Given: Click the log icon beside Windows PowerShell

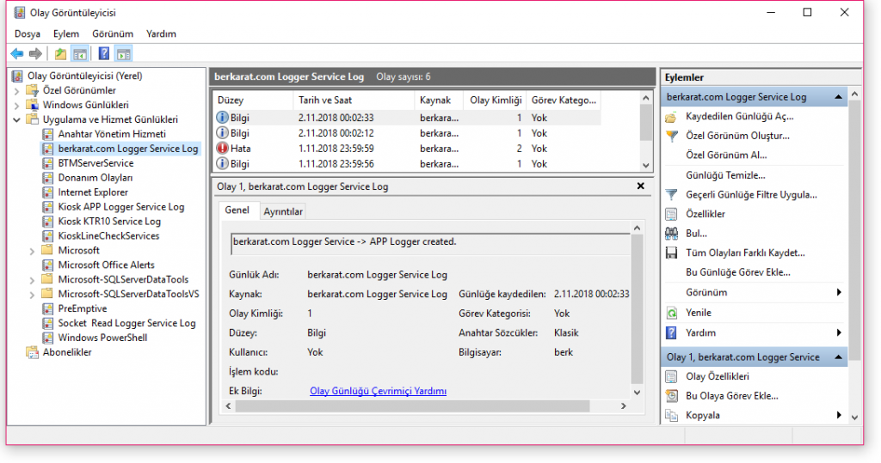Looking at the screenshot, I should 48,338.
